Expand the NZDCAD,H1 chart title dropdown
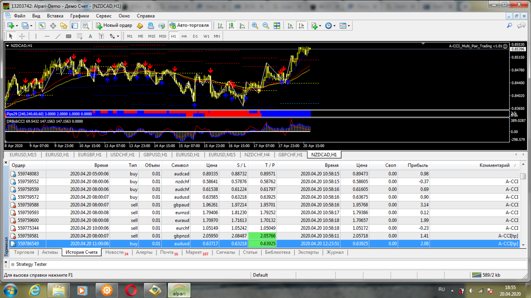This screenshot has width=531, height=298. (x=7, y=46)
